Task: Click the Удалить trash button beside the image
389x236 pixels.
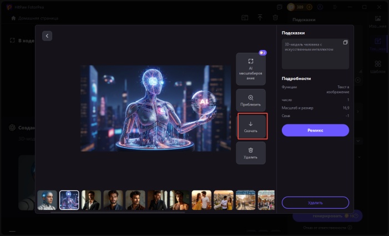Action: tap(250, 153)
